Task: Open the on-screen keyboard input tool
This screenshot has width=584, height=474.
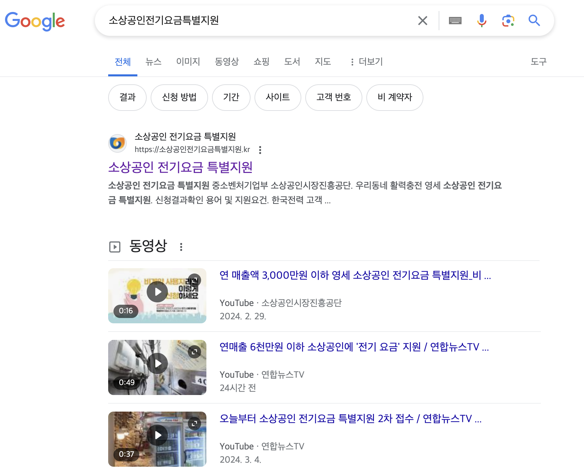Action: (455, 21)
